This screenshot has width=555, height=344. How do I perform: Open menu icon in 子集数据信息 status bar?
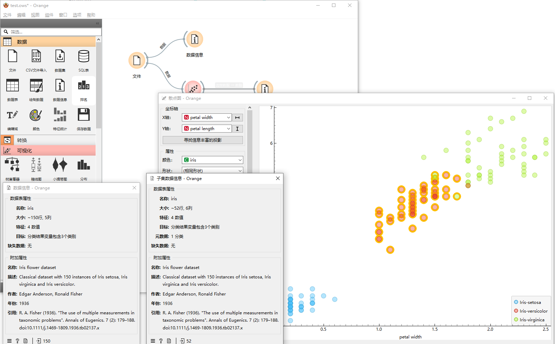click(x=153, y=341)
